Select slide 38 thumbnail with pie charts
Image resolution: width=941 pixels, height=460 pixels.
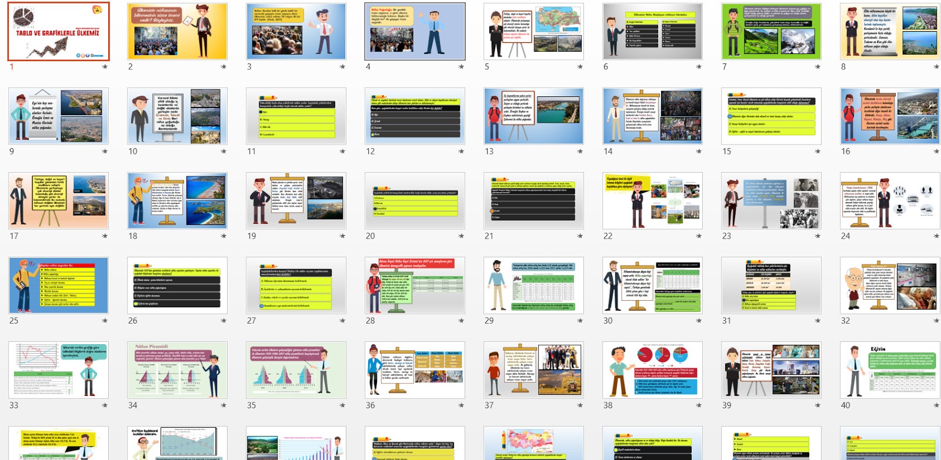[653, 370]
